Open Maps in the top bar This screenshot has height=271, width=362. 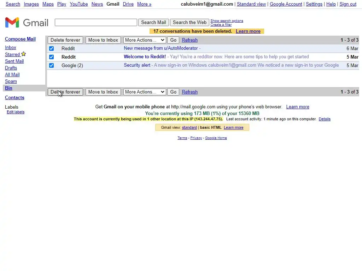(48, 4)
